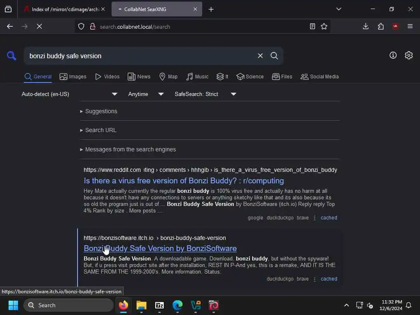This screenshot has width=420, height=315.
Task: Switch to the Science category
Action: click(250, 77)
